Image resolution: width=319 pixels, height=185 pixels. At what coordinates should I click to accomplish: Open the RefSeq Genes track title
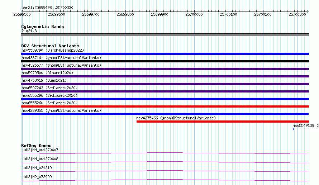(x=36, y=146)
